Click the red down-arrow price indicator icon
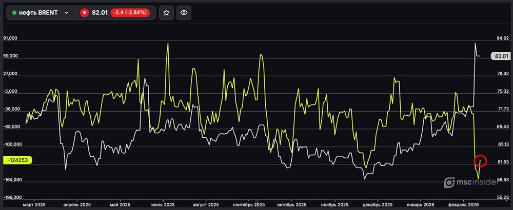513x210 pixels. coord(85,13)
